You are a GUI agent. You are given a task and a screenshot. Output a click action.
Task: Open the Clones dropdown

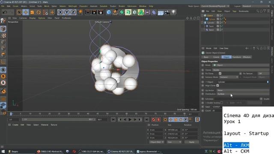[241, 70]
